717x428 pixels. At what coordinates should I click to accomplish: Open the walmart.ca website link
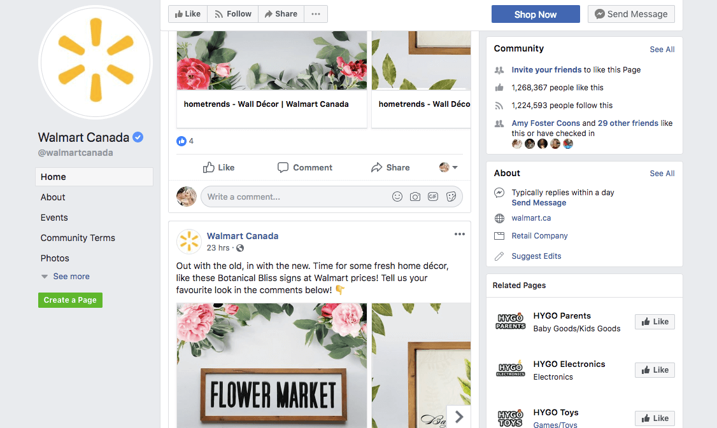(531, 218)
